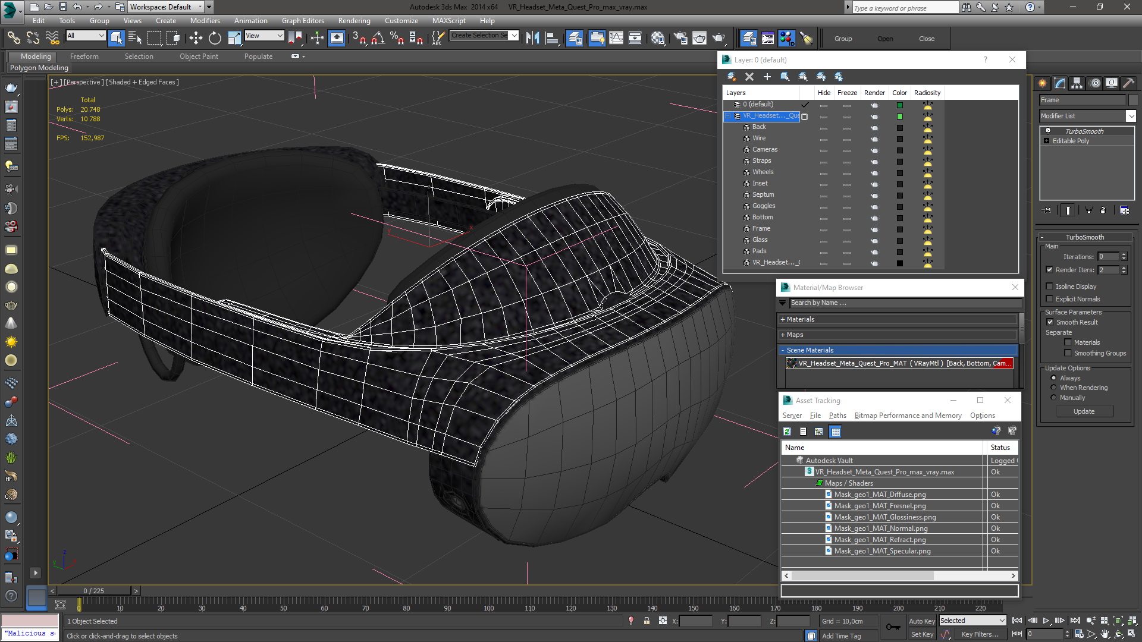Open the View reference coordinate dropdown

264,36
